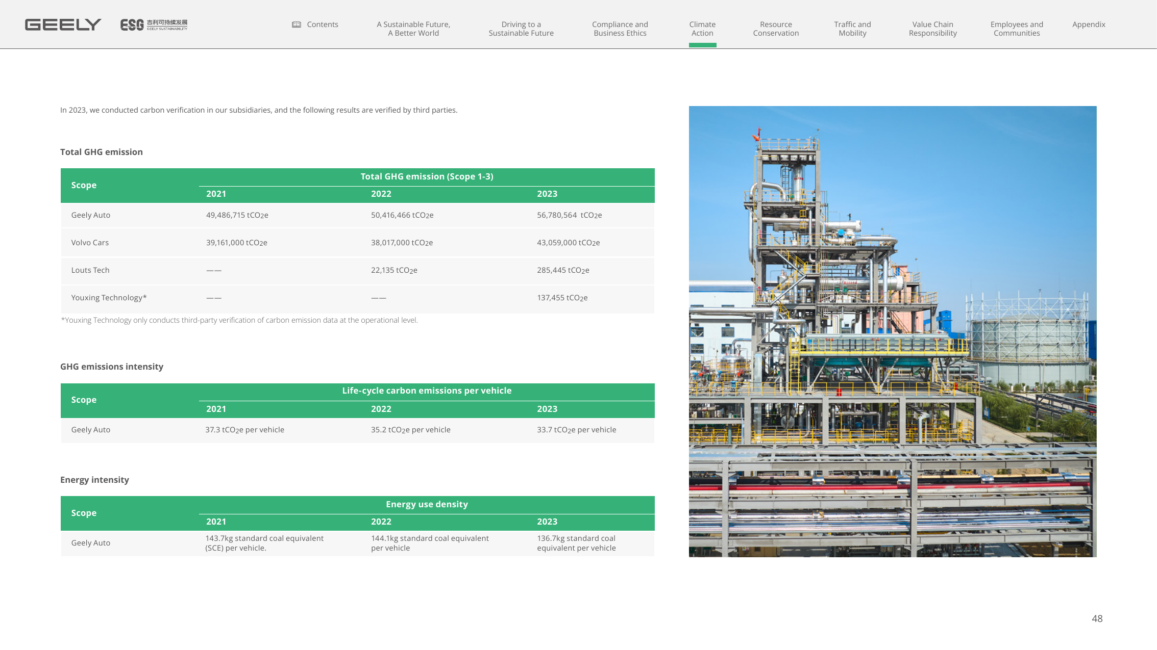This screenshot has width=1157, height=650.
Task: Open the Contents navigation link
Action: pos(323,24)
